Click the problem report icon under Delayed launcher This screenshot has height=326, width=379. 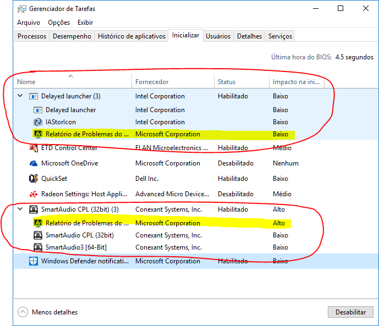[x=38, y=134]
